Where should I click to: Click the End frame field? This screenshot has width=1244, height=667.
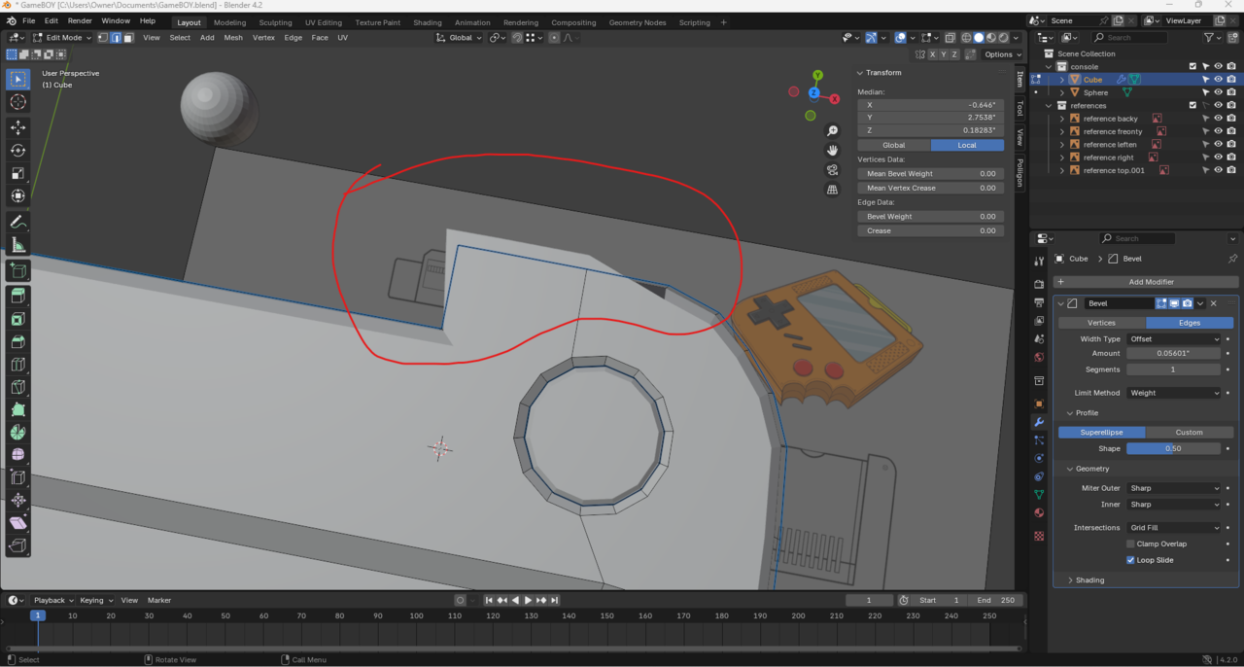point(995,600)
